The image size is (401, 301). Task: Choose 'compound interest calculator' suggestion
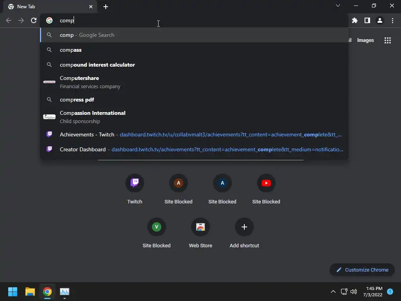click(194, 65)
